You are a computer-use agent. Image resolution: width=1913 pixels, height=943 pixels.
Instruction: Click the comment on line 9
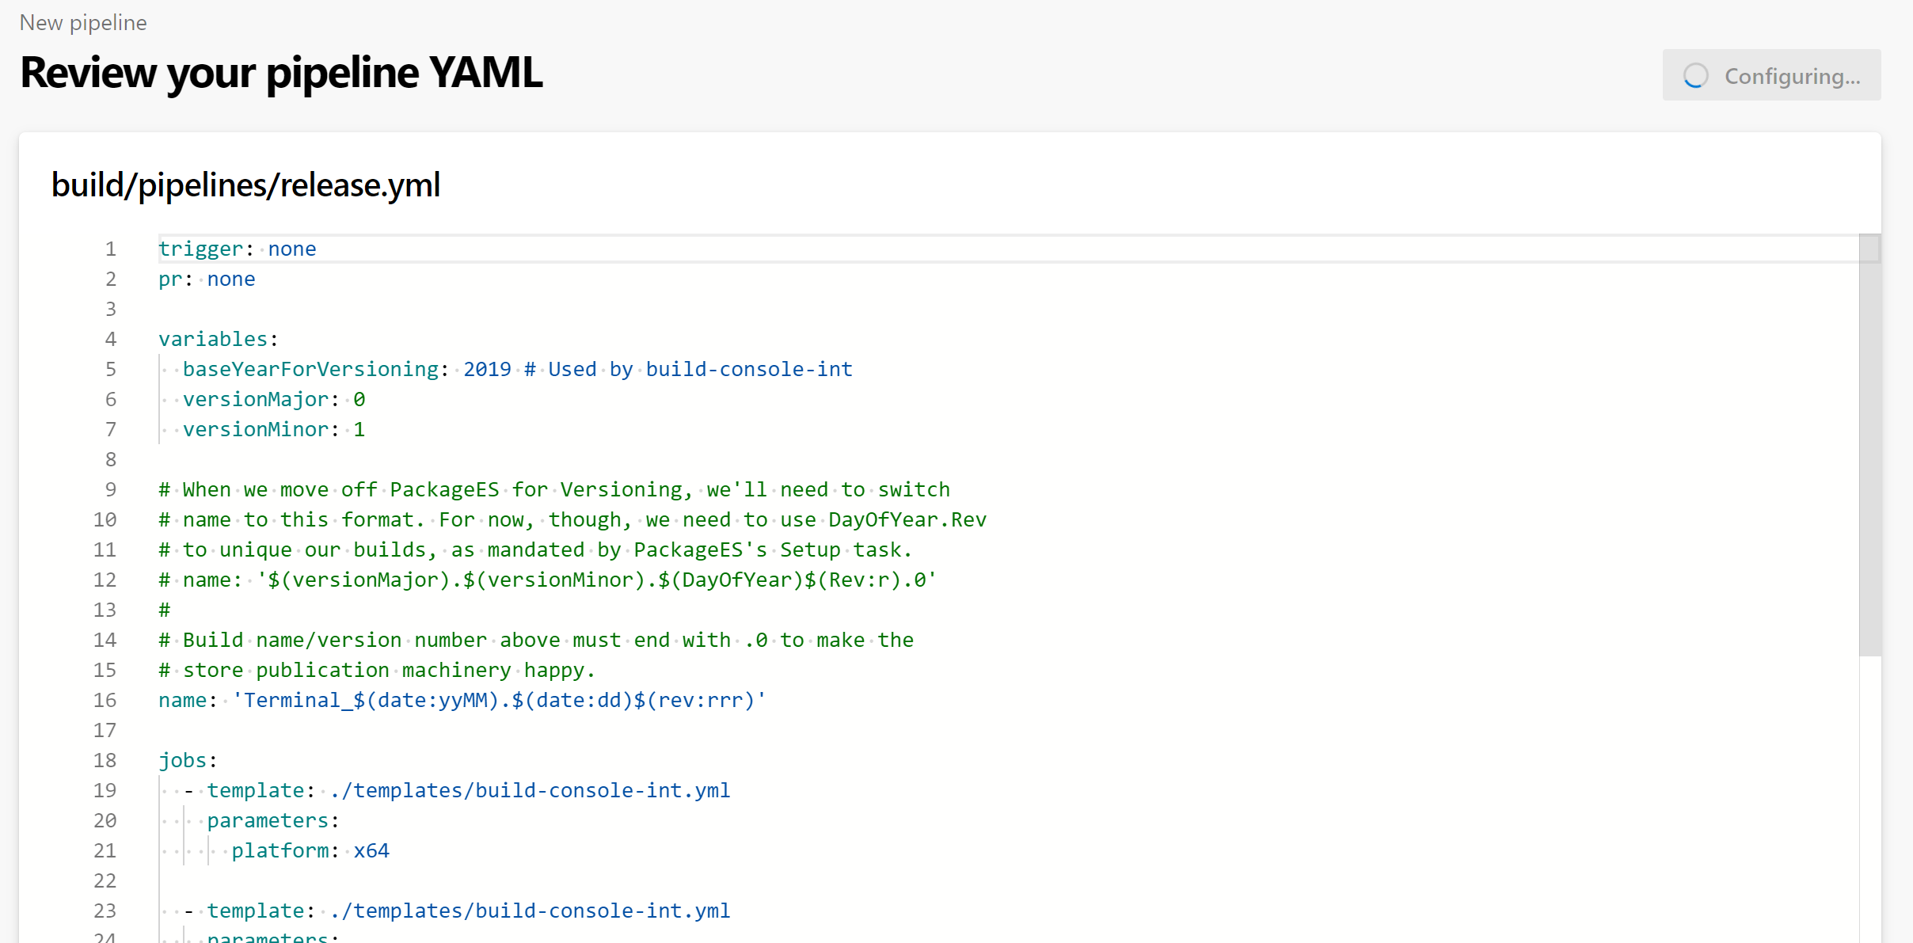(x=554, y=489)
